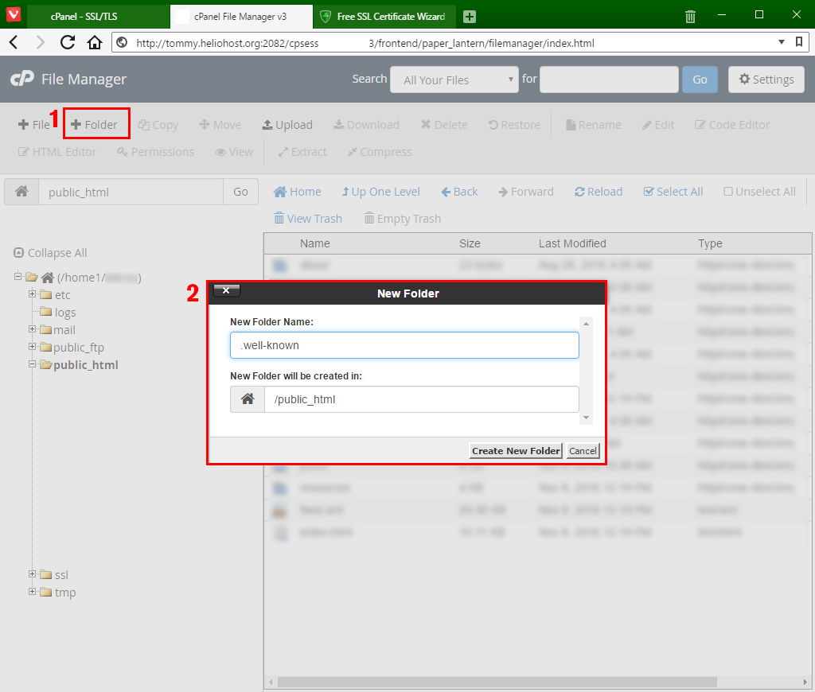Image resolution: width=815 pixels, height=692 pixels.
Task: Click the /public_html destination field
Action: tap(422, 399)
